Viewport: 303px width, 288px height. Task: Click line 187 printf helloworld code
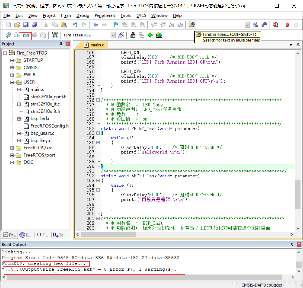pos(154,152)
